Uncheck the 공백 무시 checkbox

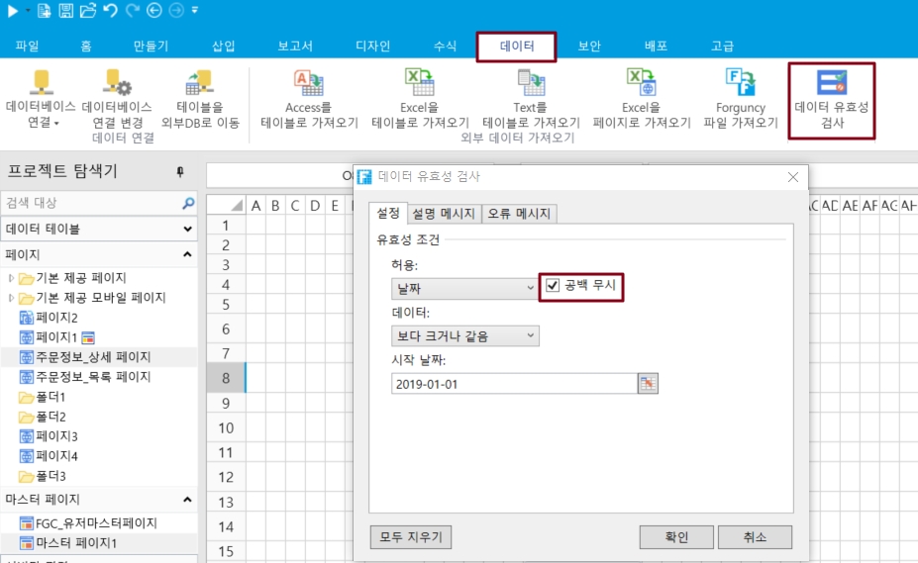pyautogui.click(x=553, y=287)
